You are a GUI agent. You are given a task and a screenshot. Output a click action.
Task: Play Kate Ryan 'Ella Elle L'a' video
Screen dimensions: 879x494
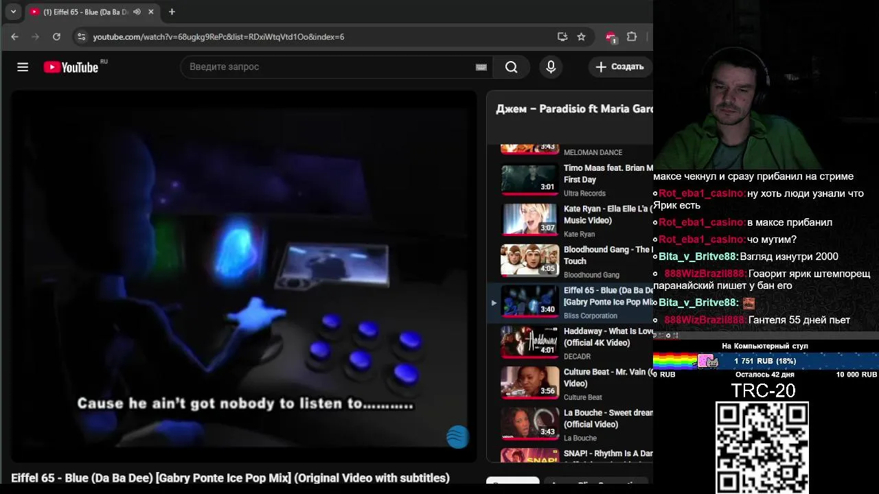529,220
